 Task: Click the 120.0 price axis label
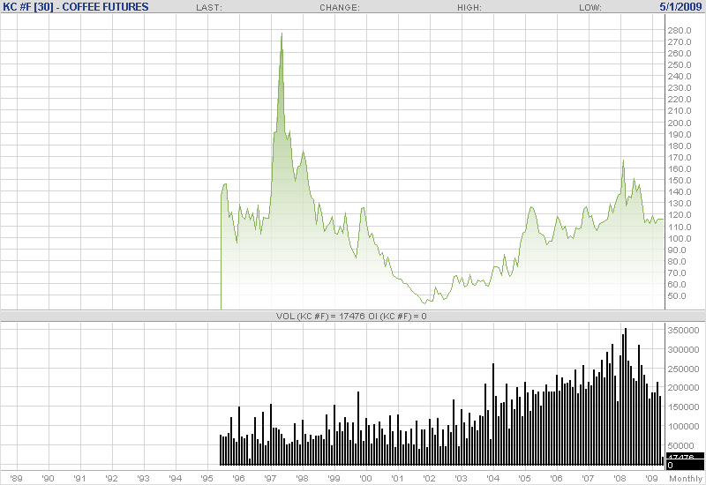tap(679, 215)
